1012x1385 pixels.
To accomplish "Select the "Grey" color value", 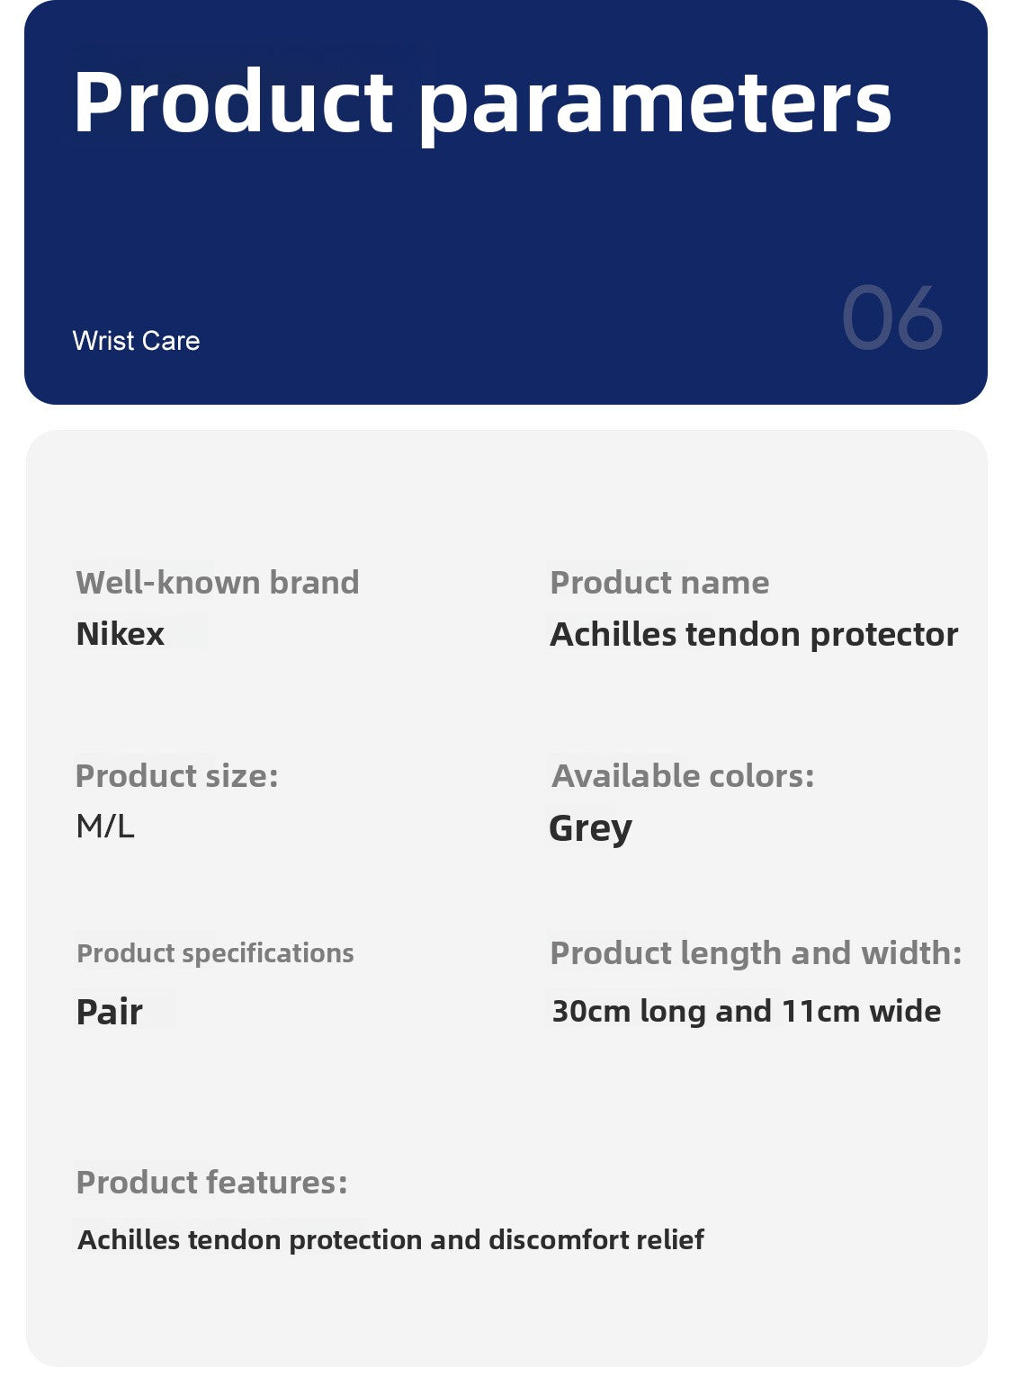I will [x=590, y=827].
